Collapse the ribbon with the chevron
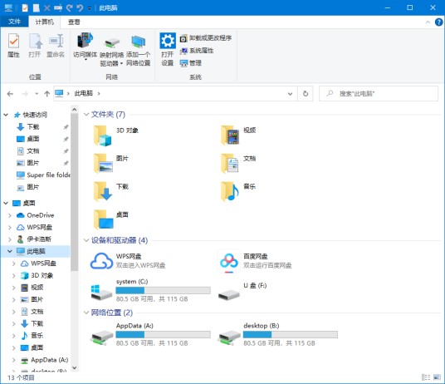Image resolution: width=445 pixels, height=384 pixels. coord(428,22)
